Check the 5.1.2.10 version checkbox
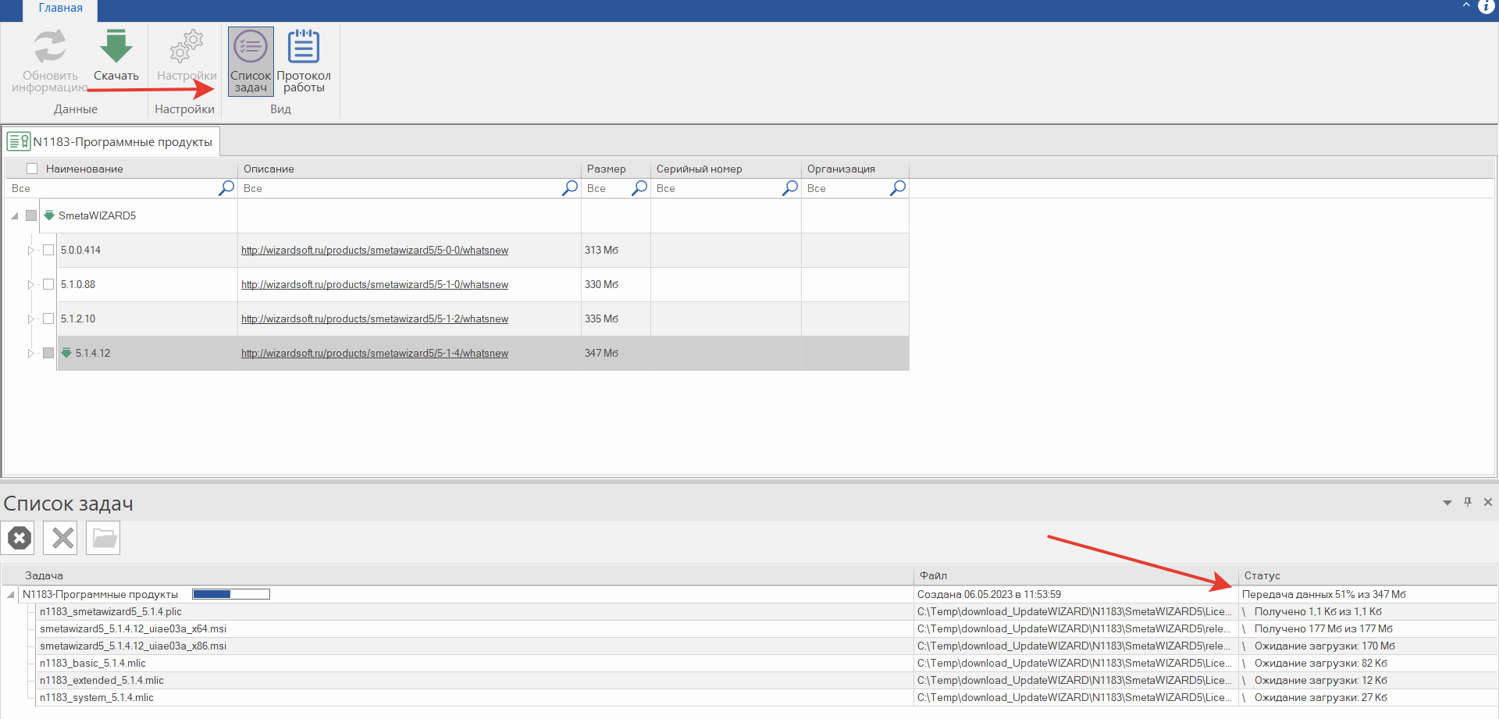 click(x=48, y=319)
